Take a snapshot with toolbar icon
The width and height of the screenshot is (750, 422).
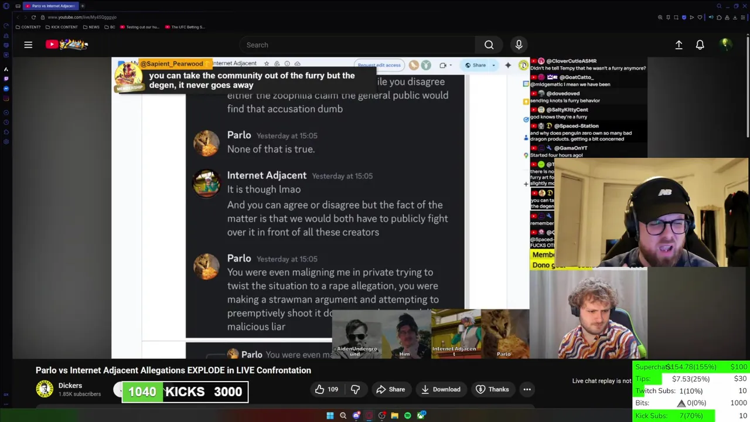(676, 18)
